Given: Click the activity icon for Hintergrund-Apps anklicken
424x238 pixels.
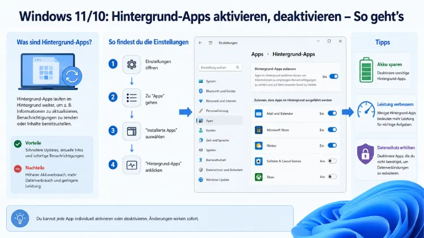Looking at the screenshot, I should point(132,165).
